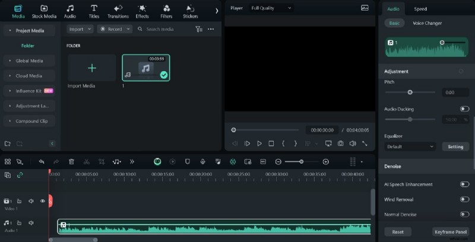Enable Normal Denoise
The image size is (475, 242).
pyautogui.click(x=464, y=214)
